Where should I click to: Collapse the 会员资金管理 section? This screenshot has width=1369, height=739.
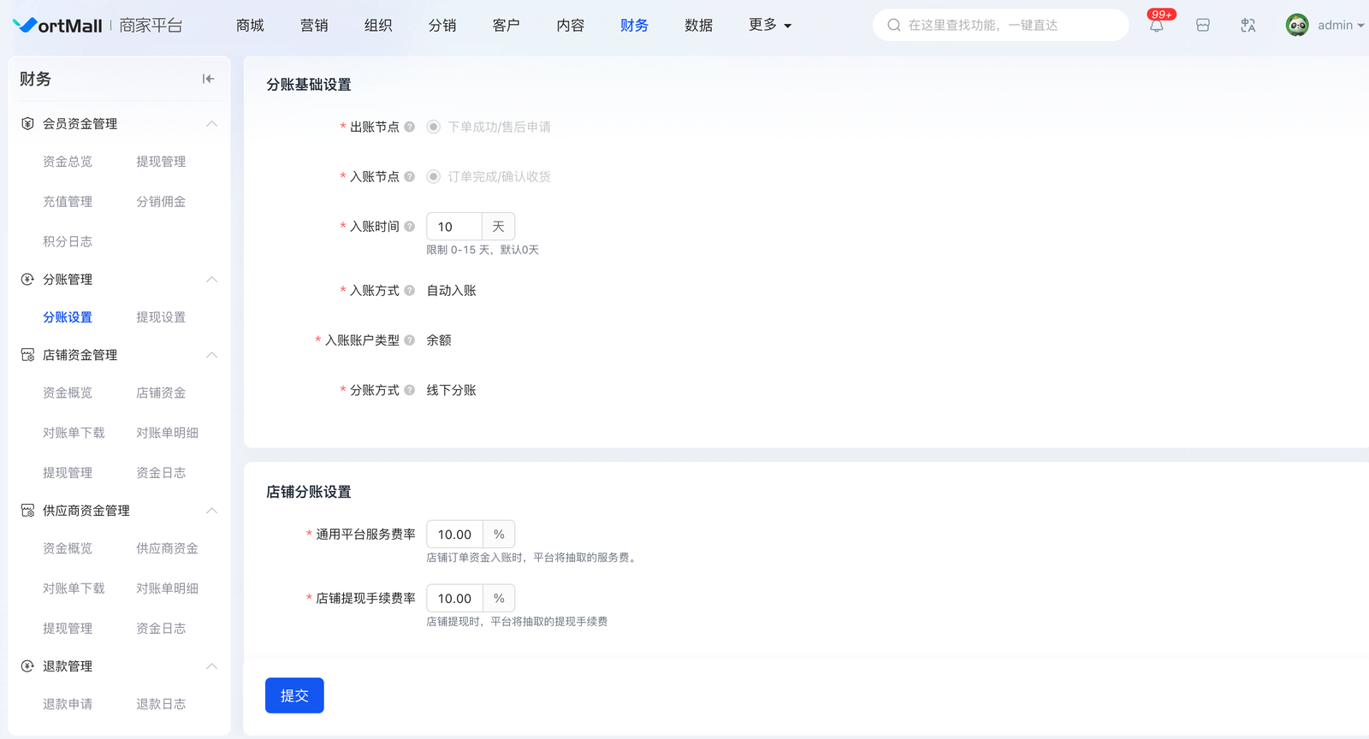pos(211,124)
